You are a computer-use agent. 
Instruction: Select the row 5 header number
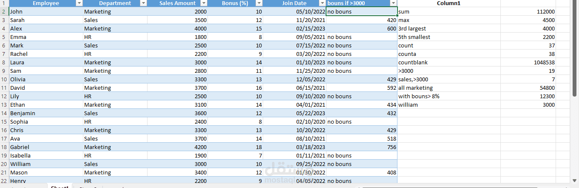[x=4, y=37]
